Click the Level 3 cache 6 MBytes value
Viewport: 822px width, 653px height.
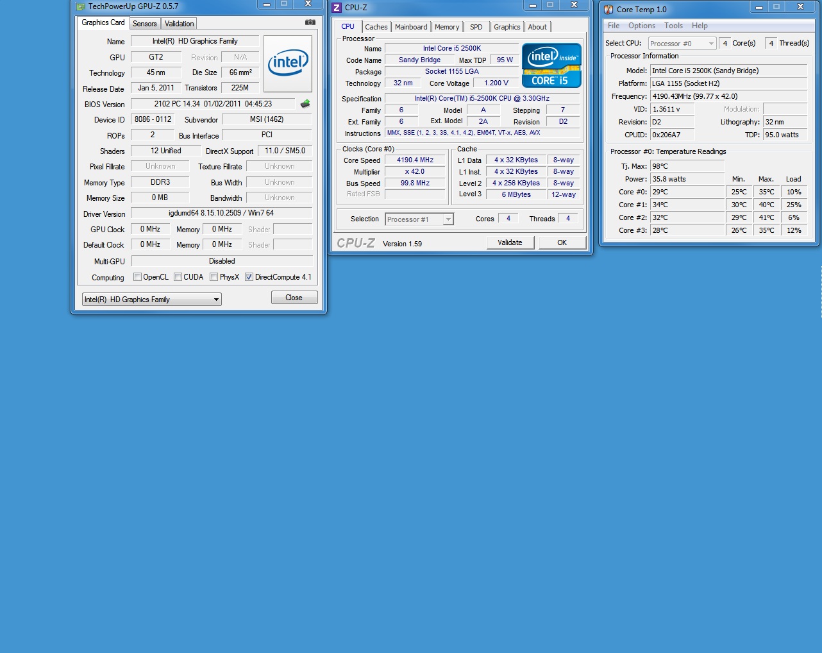[x=516, y=195]
